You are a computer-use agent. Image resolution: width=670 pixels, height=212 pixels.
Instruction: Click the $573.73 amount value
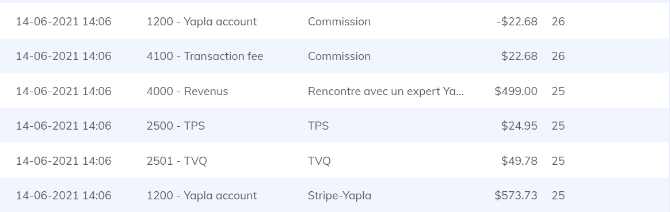click(x=516, y=195)
